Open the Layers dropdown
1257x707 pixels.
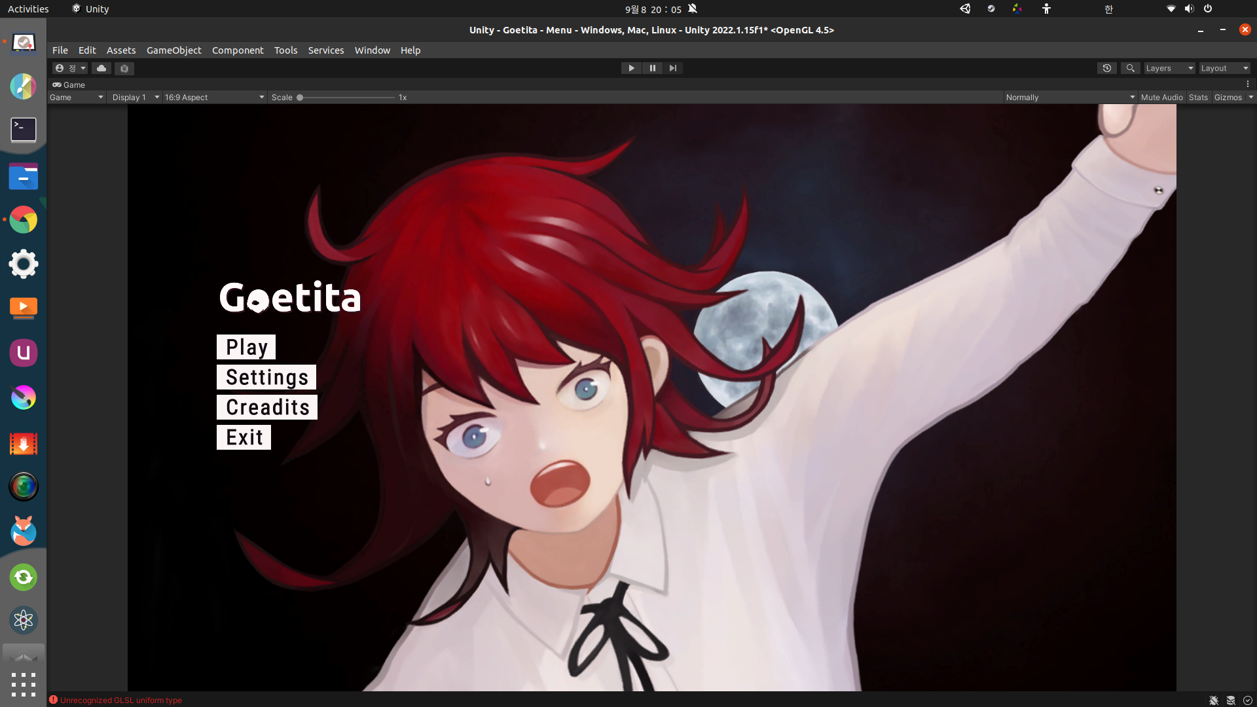1169,68
